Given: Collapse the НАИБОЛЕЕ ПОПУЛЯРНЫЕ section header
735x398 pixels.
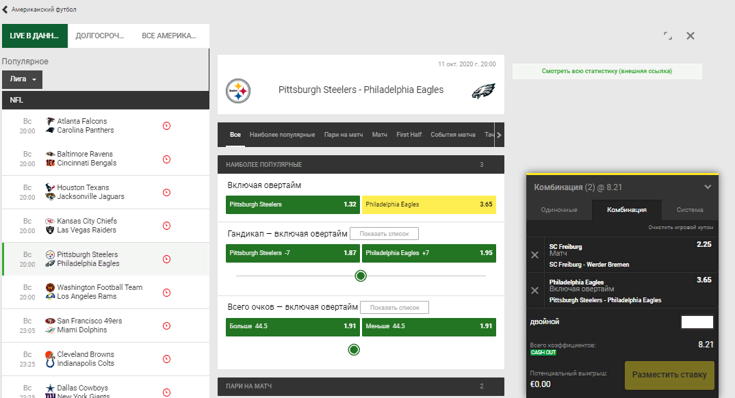Looking at the screenshot, I should pyautogui.click(x=361, y=164).
